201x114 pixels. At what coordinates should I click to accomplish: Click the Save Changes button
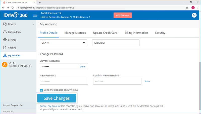click(57, 98)
